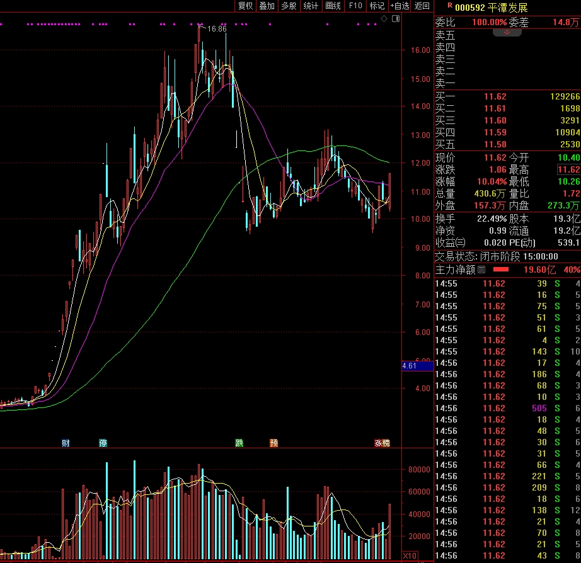Add stock via +自选 button
Image resolution: width=581 pixels, height=563 pixels.
[400, 6]
